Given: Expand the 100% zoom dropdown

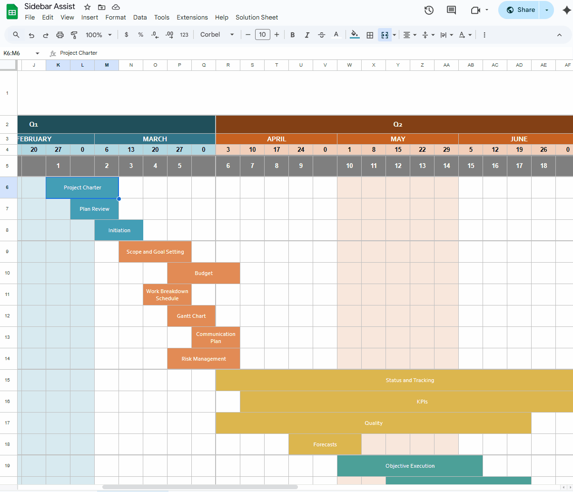Looking at the screenshot, I should pos(99,35).
